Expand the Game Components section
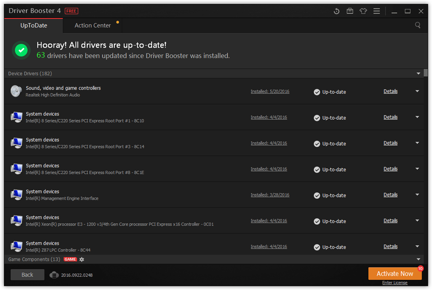432x290 pixels. click(418, 259)
